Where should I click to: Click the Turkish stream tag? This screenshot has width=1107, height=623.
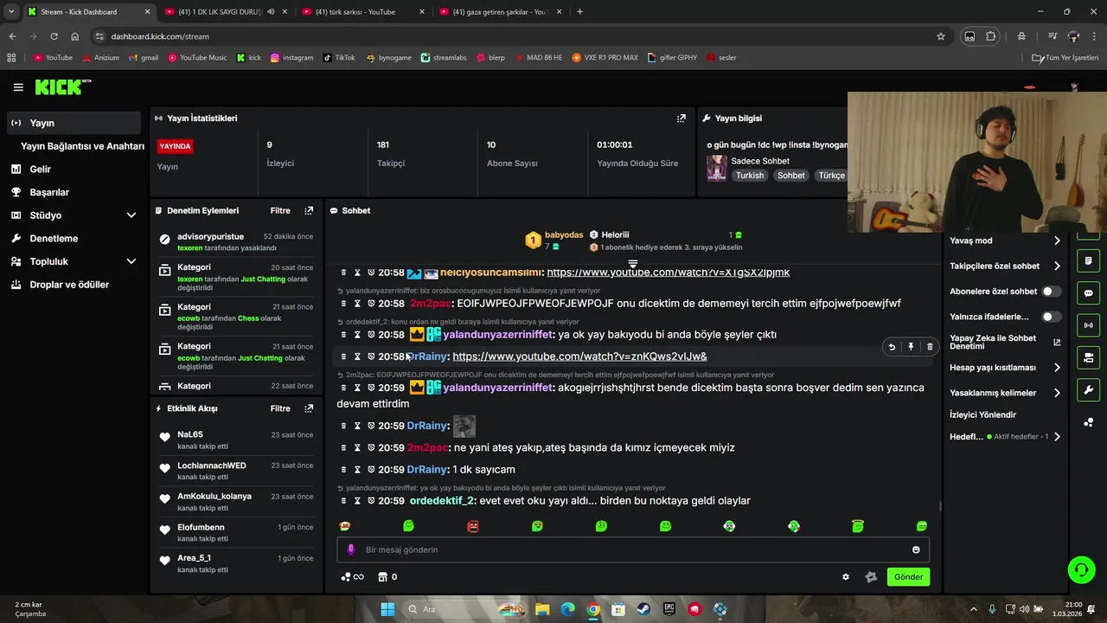click(x=750, y=175)
